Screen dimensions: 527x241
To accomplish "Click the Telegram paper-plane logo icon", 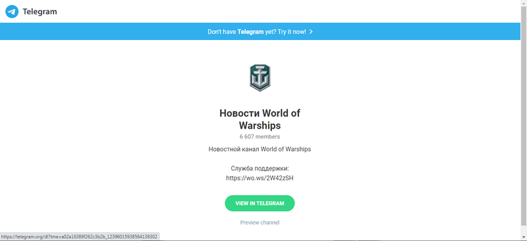I will 12,12.
